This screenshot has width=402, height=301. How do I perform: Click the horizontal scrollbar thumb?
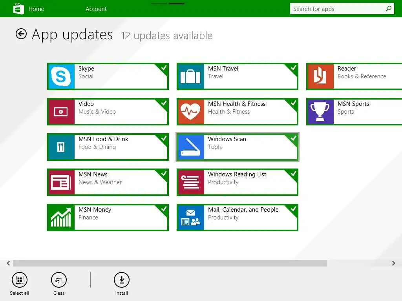click(x=170, y=263)
